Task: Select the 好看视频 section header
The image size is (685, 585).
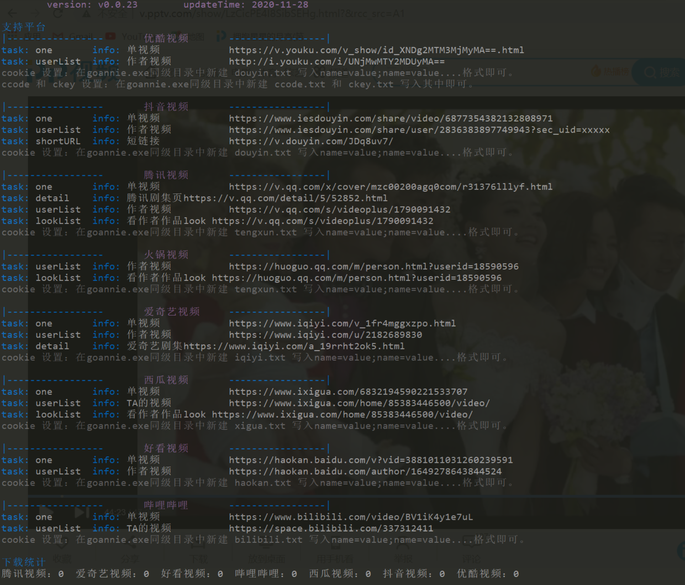Action: point(166,448)
